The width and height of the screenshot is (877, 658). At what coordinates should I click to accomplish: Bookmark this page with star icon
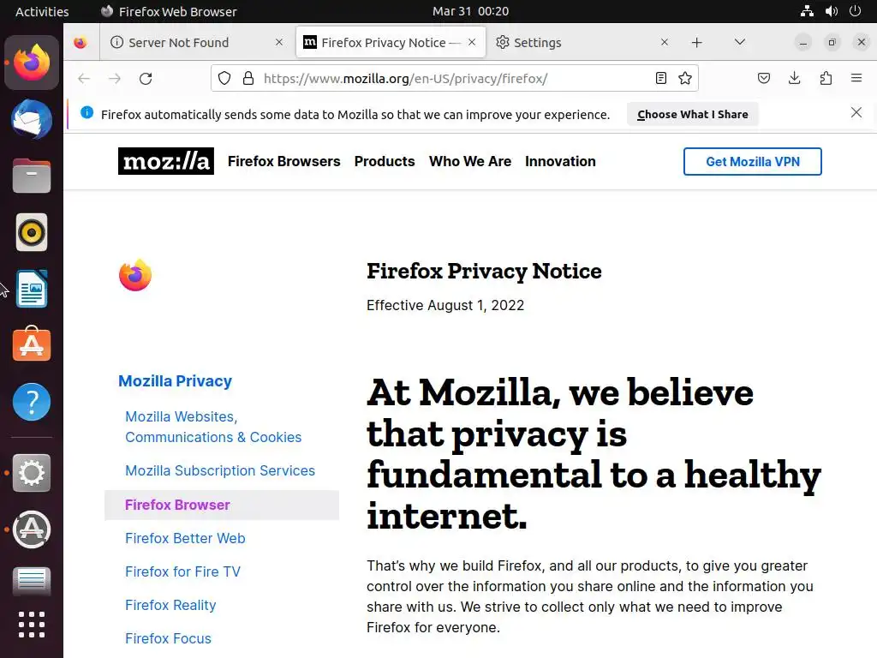(685, 78)
